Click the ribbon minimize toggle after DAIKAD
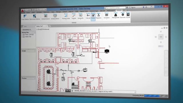This screenshot has height=103, width=183. coord(126,10)
